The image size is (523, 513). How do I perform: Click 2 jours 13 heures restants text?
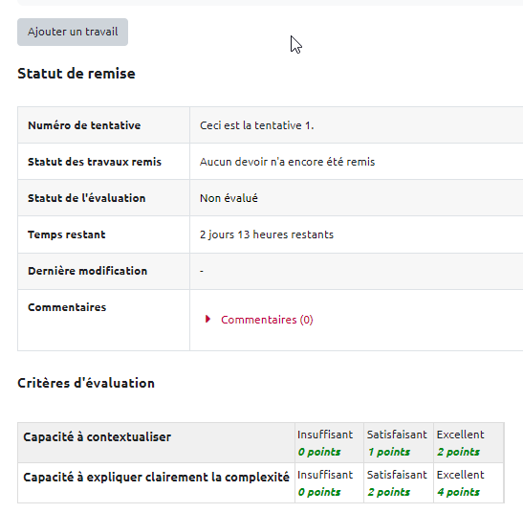[267, 234]
